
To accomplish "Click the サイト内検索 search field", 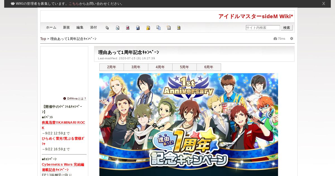I will (x=263, y=28).
